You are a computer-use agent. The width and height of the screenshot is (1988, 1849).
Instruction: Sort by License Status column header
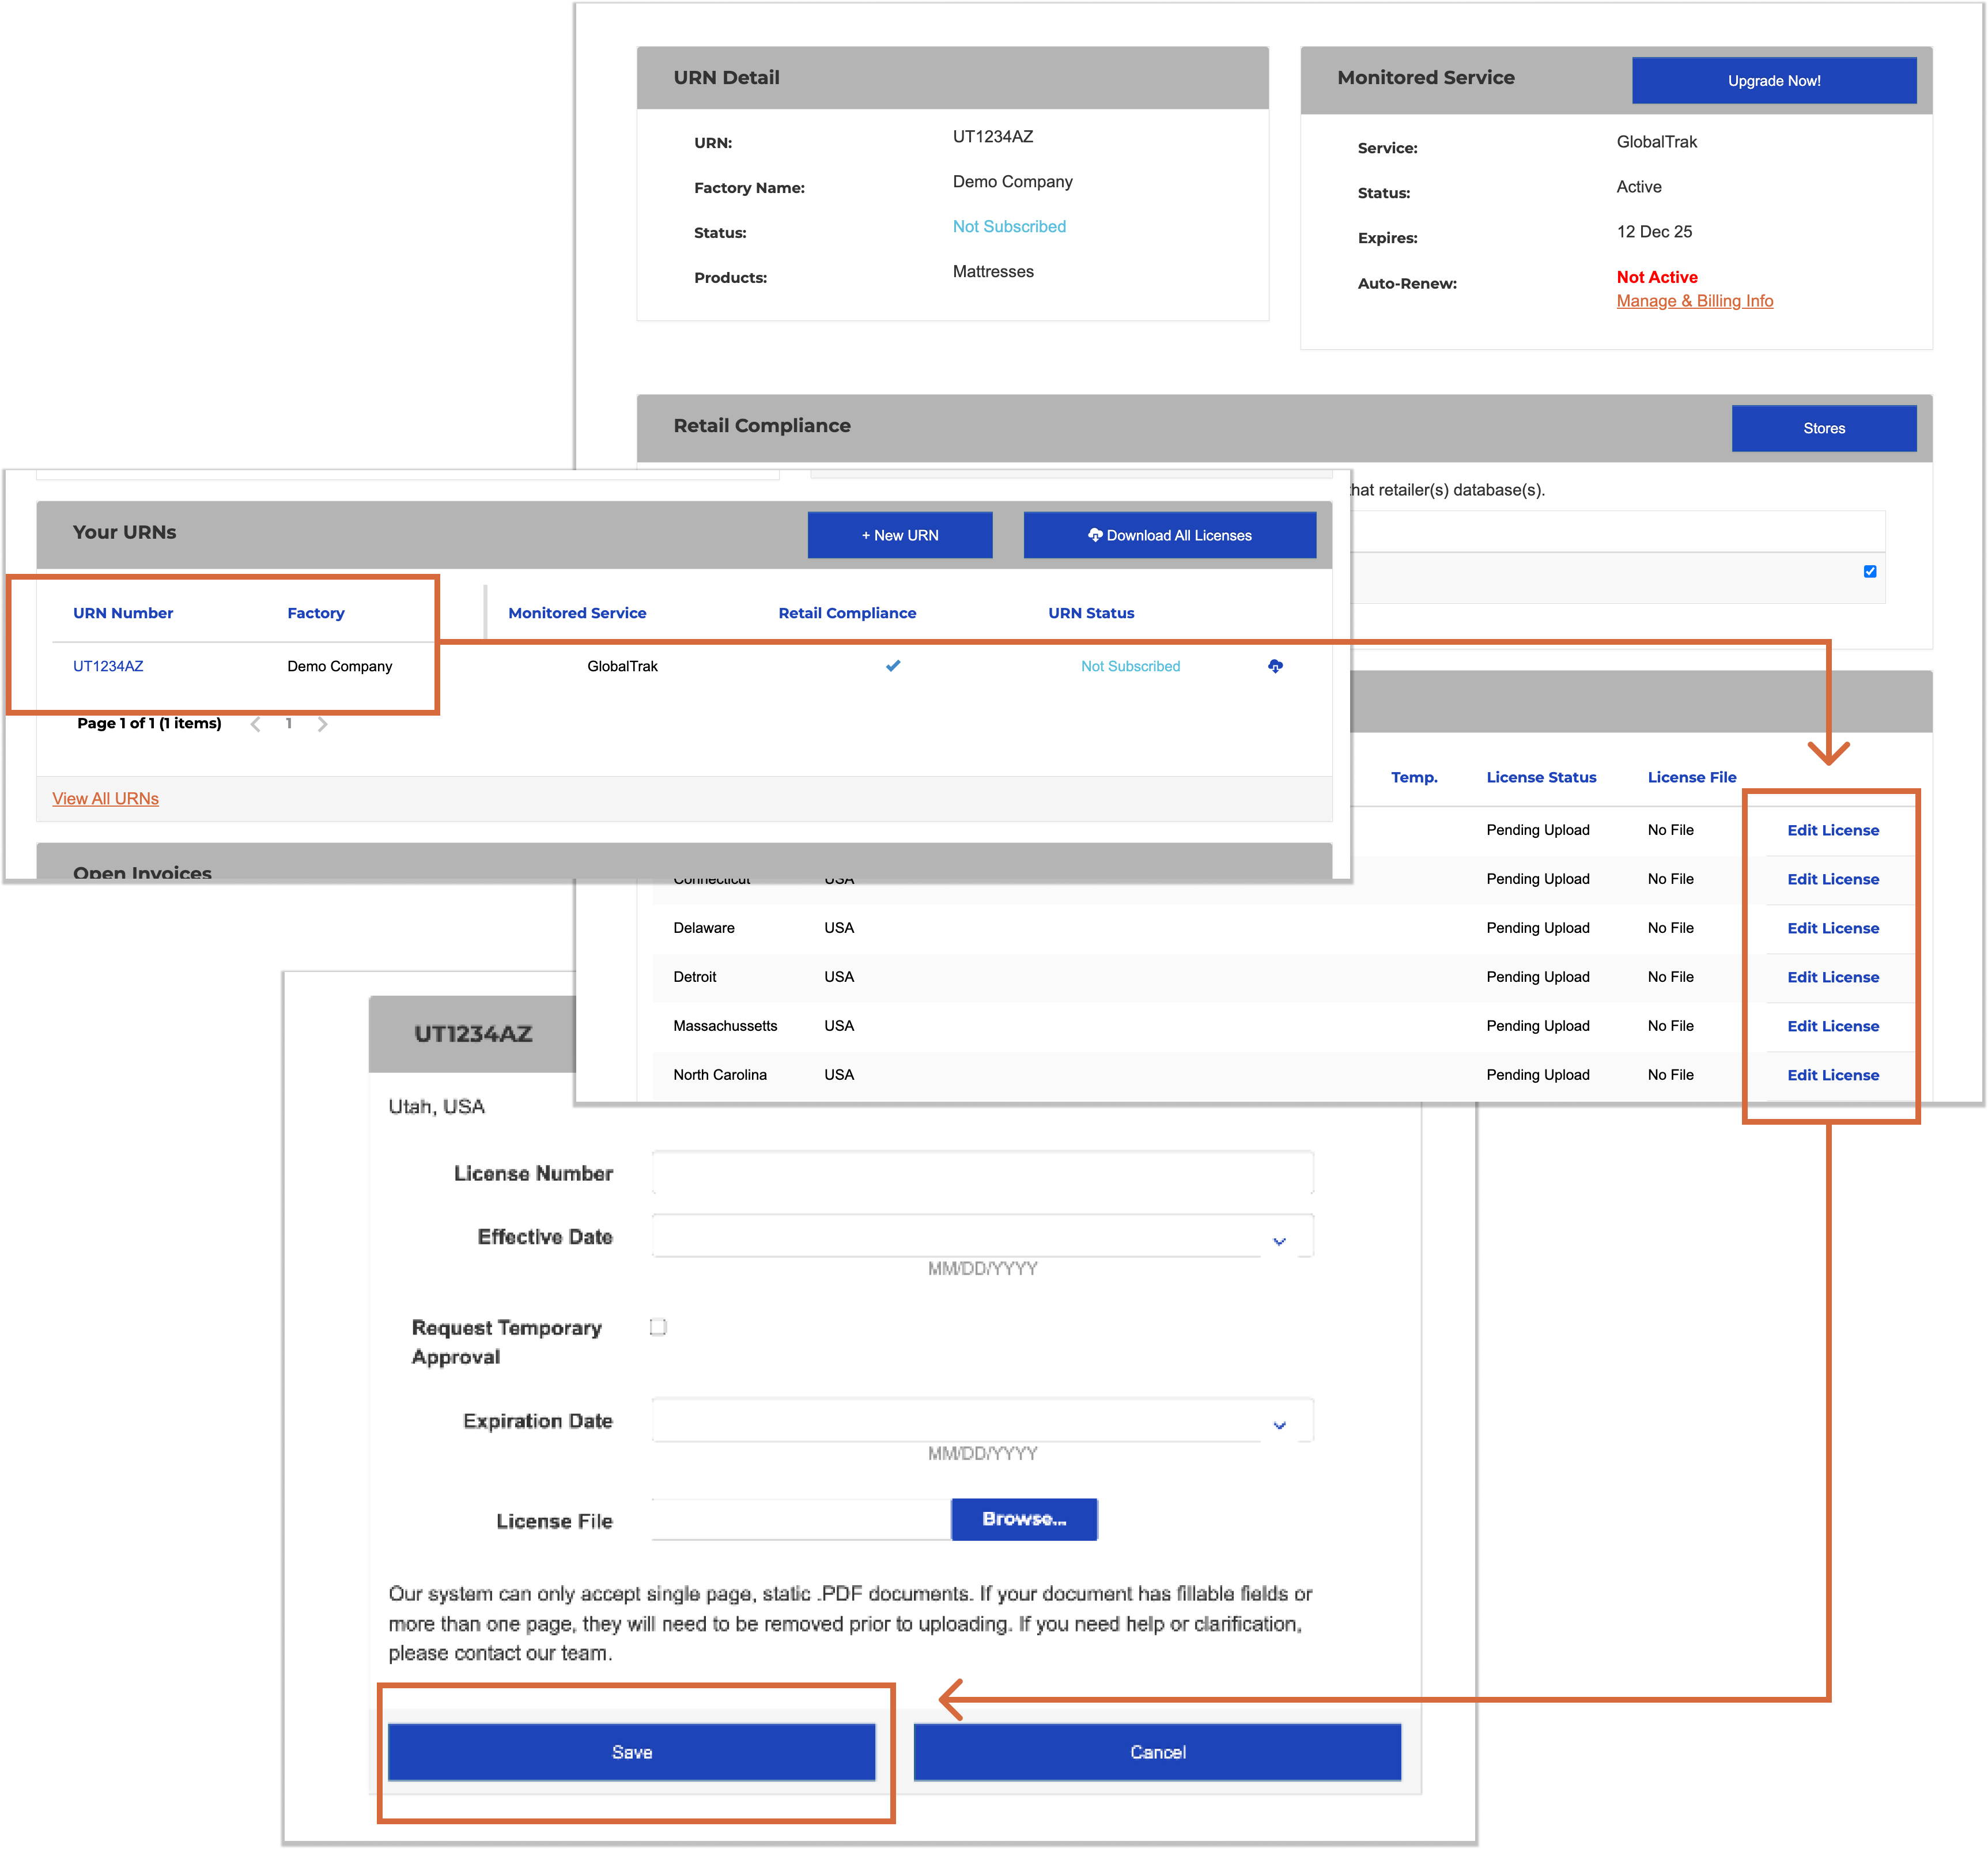(x=1541, y=777)
